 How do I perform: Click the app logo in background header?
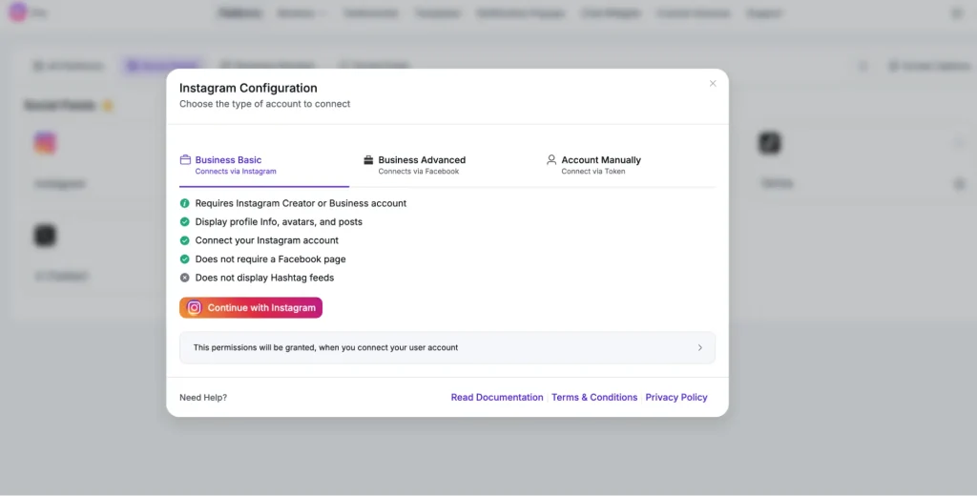pyautogui.click(x=18, y=11)
